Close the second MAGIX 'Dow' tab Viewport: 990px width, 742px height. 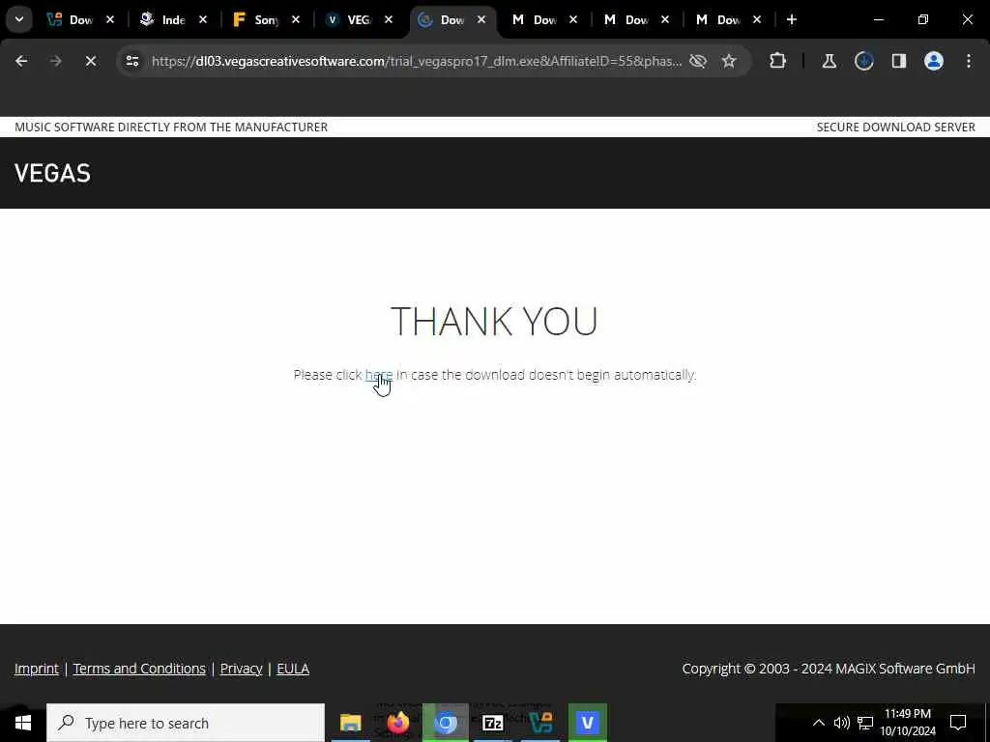pyautogui.click(x=665, y=20)
